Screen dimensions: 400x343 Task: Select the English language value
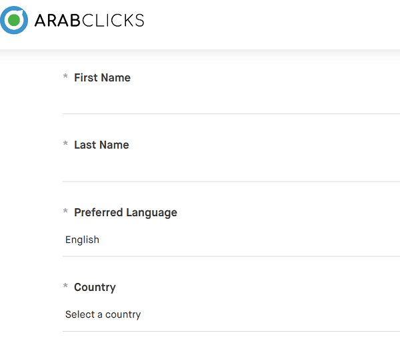click(82, 240)
